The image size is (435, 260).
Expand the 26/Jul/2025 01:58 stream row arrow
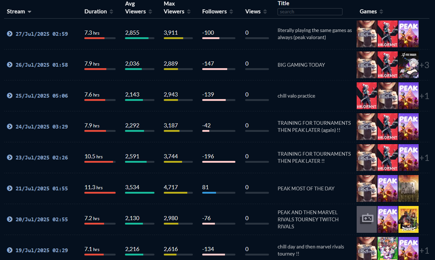10,64
